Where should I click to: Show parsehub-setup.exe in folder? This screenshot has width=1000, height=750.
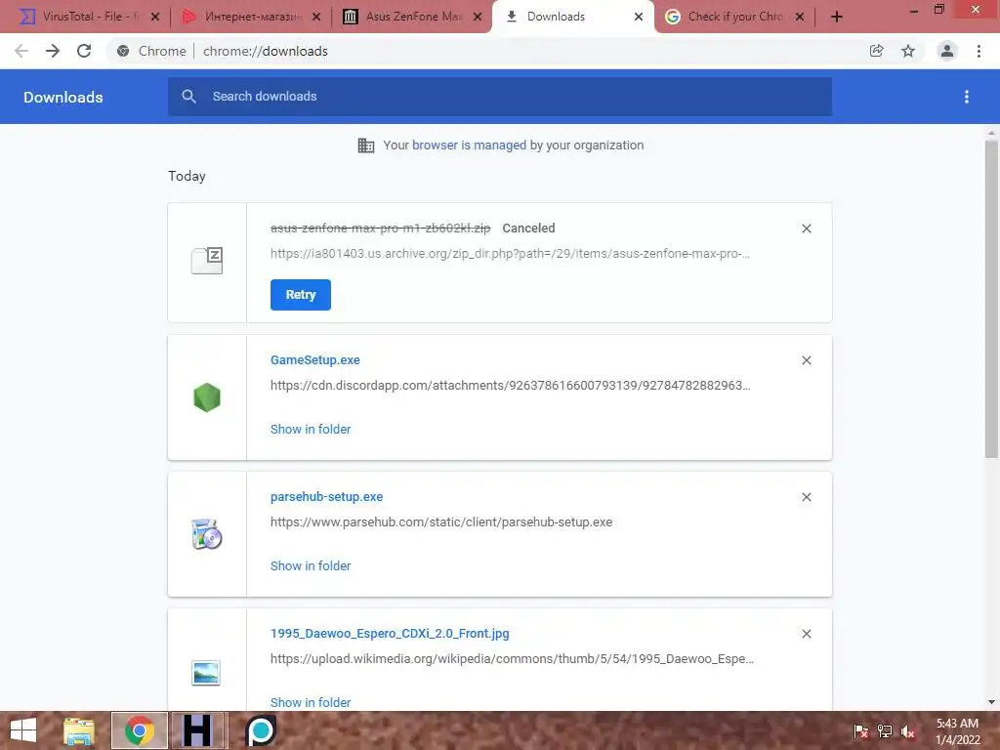(x=311, y=565)
